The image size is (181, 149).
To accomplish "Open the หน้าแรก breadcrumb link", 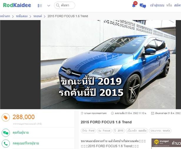I will (x=5, y=16).
